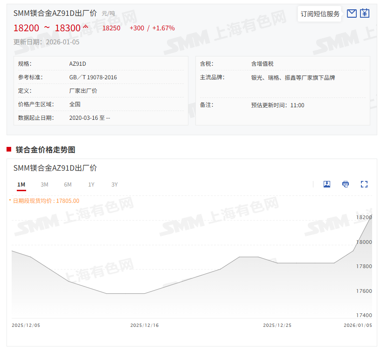
Task: Click the chart line at 2025/12/16
Action: click(144, 293)
